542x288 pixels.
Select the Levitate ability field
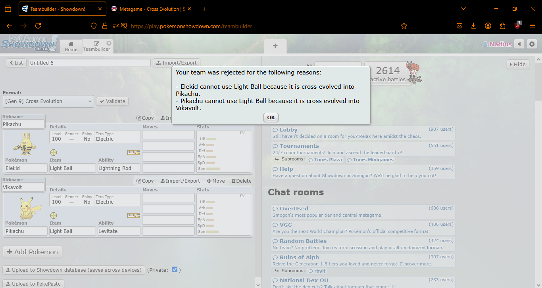[x=119, y=231]
